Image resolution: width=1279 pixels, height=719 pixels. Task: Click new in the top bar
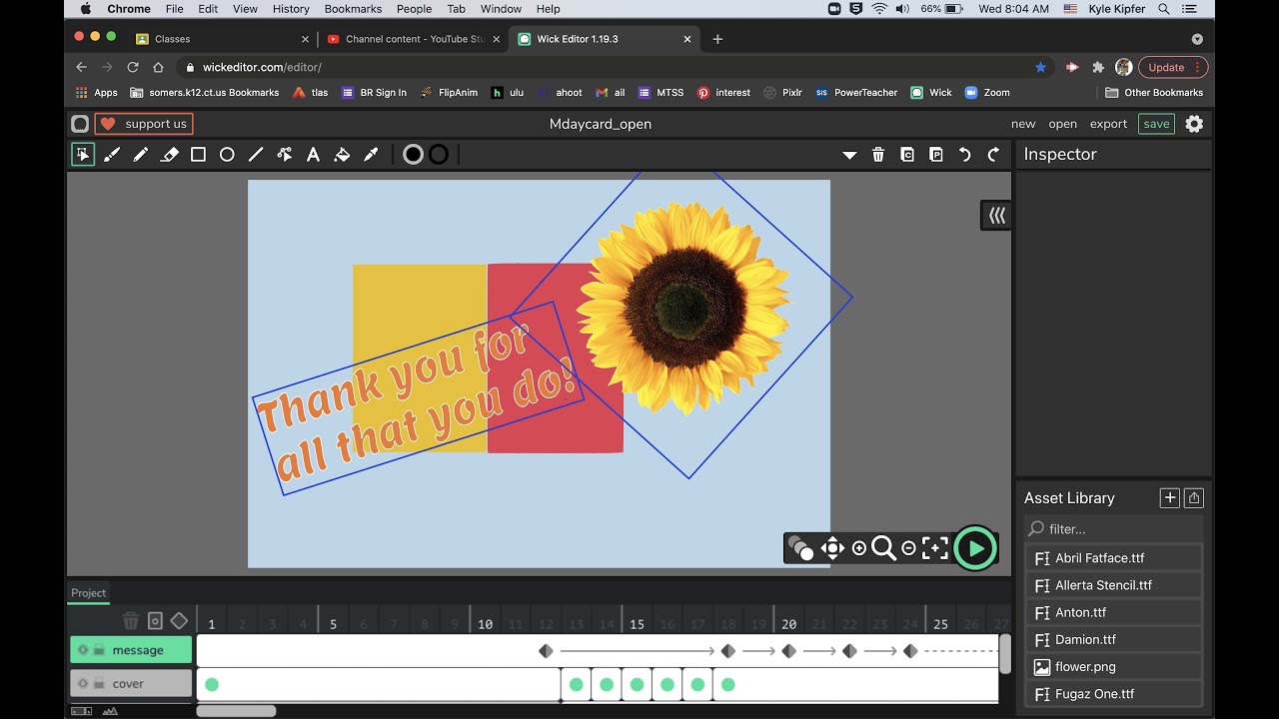coord(1023,124)
